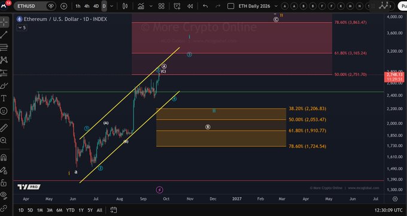Click the path drawing icon near Publish
This screenshot has height=216, width=407.
point(384,5)
